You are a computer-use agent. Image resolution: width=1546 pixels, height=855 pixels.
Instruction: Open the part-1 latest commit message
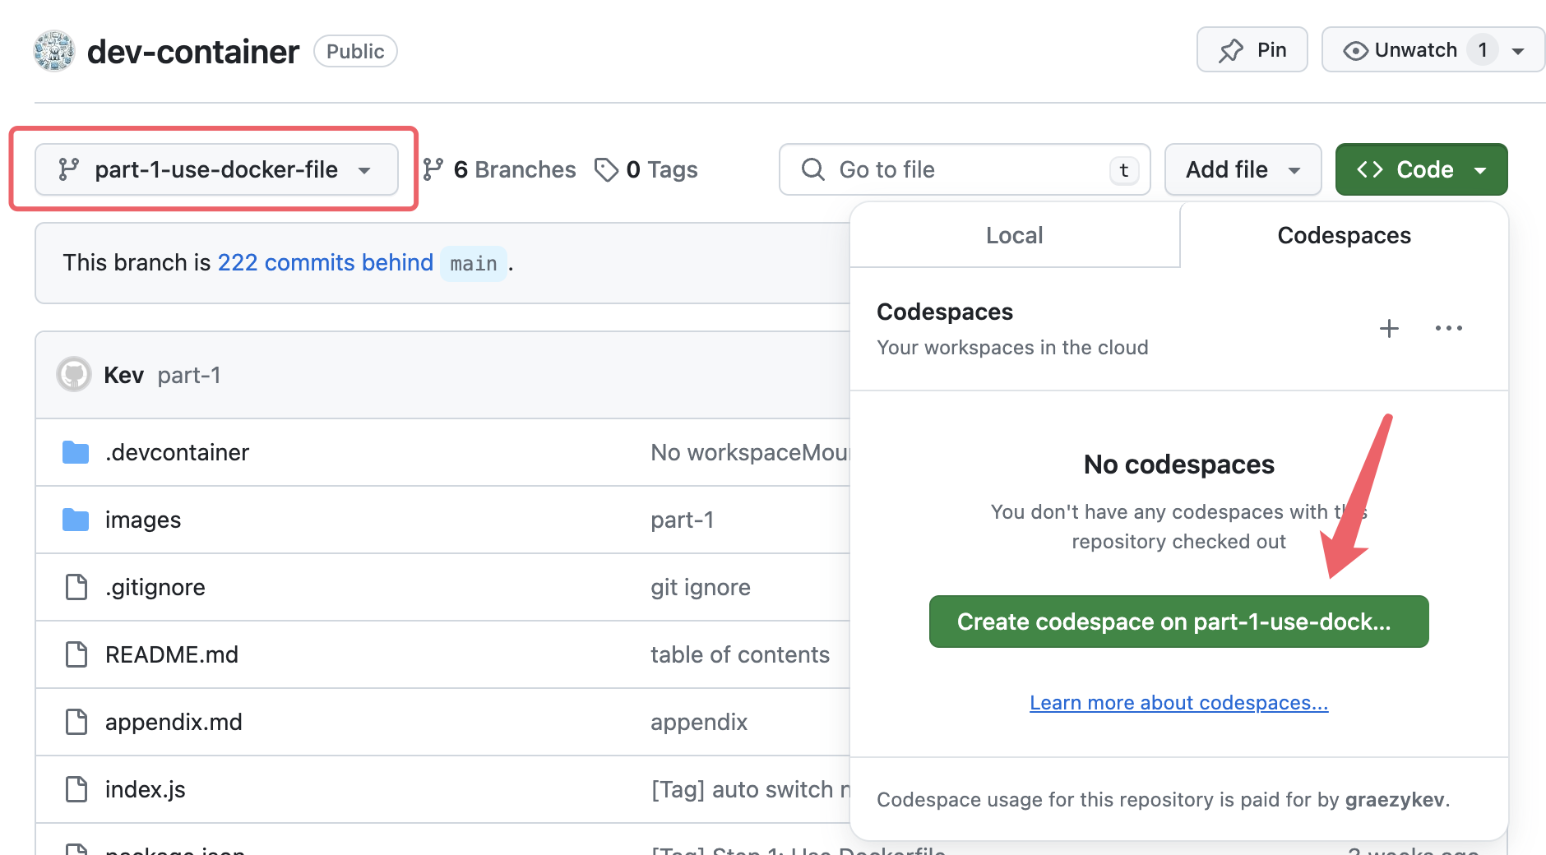[x=189, y=375]
